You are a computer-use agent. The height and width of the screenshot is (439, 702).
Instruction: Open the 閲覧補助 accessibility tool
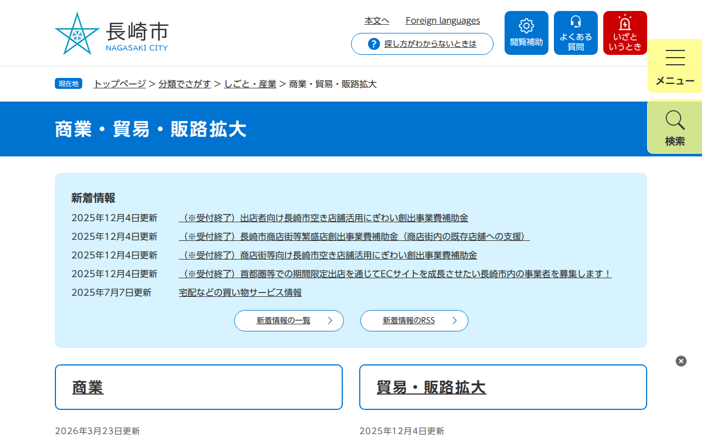point(526,32)
